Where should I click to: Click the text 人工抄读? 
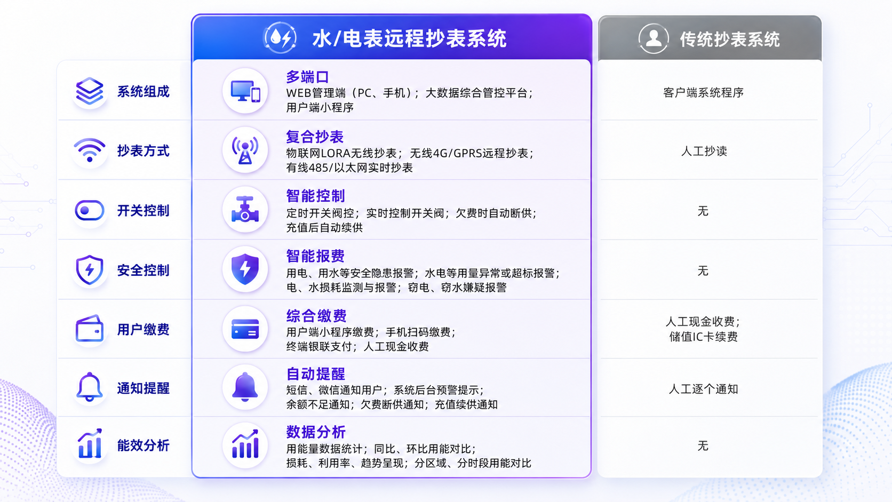(x=704, y=152)
